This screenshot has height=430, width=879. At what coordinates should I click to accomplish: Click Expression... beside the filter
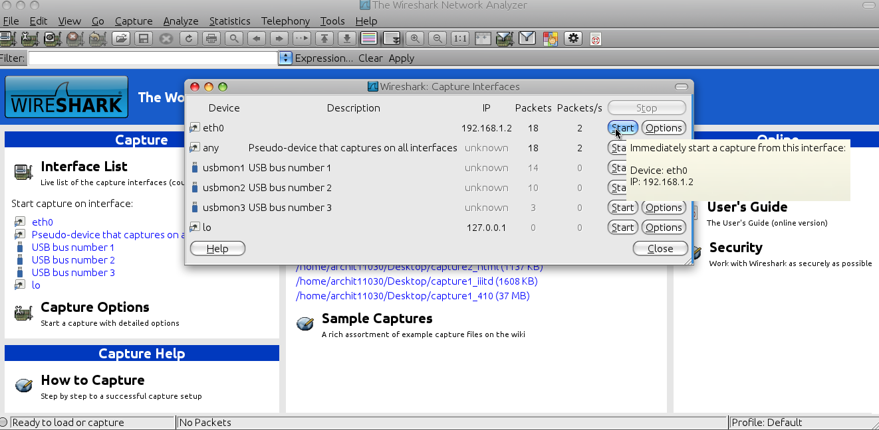324,58
